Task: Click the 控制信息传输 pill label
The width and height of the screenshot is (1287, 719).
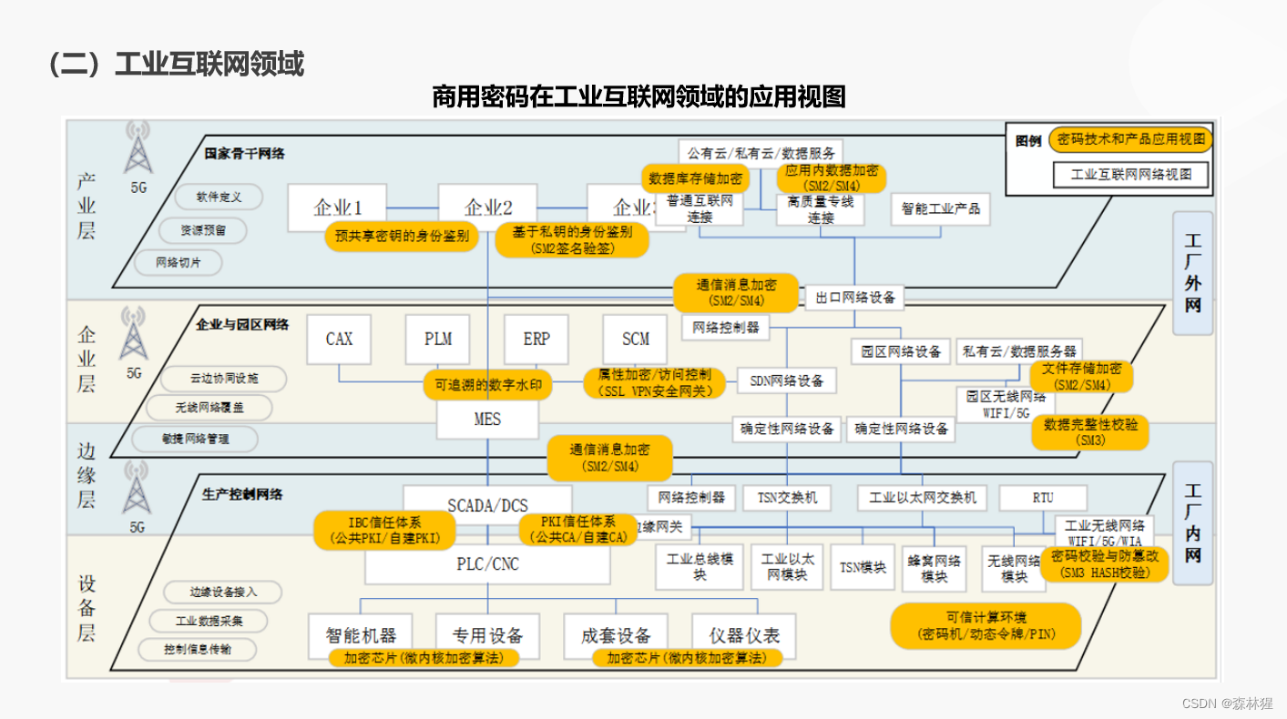Action: 198,650
